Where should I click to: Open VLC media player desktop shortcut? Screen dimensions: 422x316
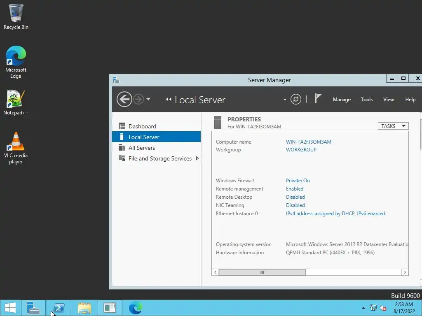tap(16, 148)
